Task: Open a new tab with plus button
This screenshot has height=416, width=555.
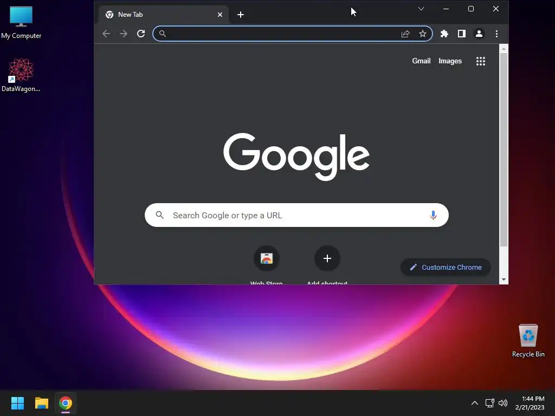Action: [241, 15]
